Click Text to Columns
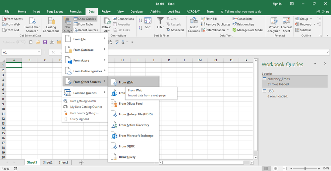The height and width of the screenshot is (171, 331). point(194,25)
